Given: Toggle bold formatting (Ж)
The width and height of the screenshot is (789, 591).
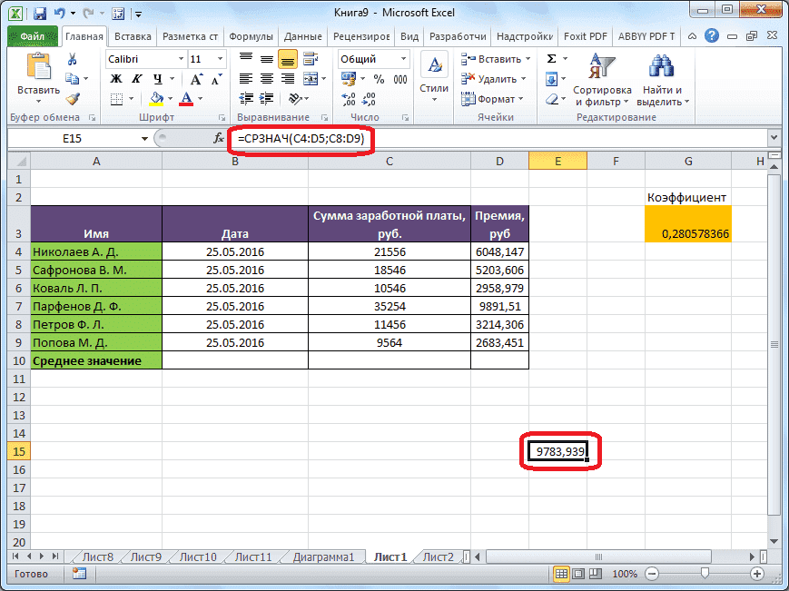Looking at the screenshot, I should coord(115,79).
